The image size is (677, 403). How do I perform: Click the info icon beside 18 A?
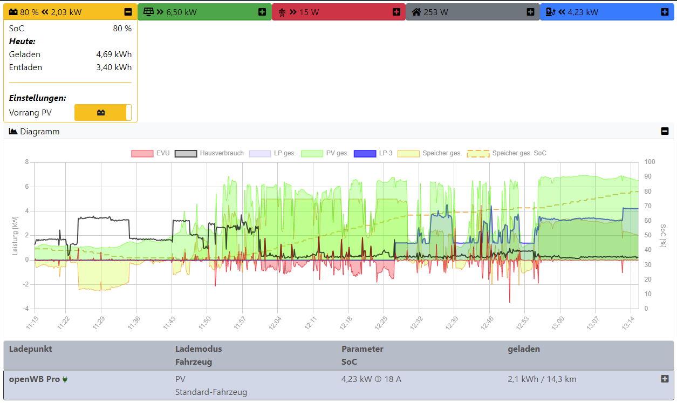point(378,379)
